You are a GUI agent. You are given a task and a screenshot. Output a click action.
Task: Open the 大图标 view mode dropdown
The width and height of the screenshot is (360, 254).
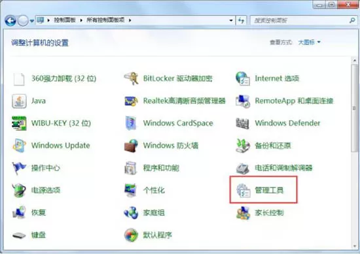(x=309, y=42)
